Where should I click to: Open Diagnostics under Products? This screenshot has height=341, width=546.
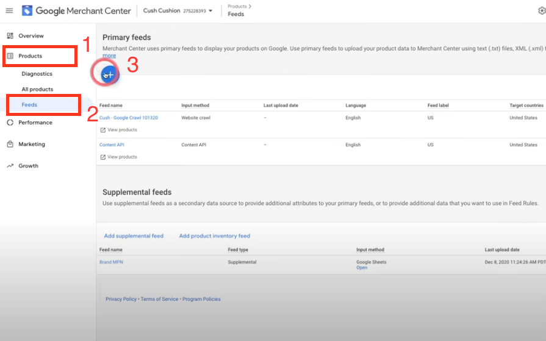pyautogui.click(x=37, y=73)
